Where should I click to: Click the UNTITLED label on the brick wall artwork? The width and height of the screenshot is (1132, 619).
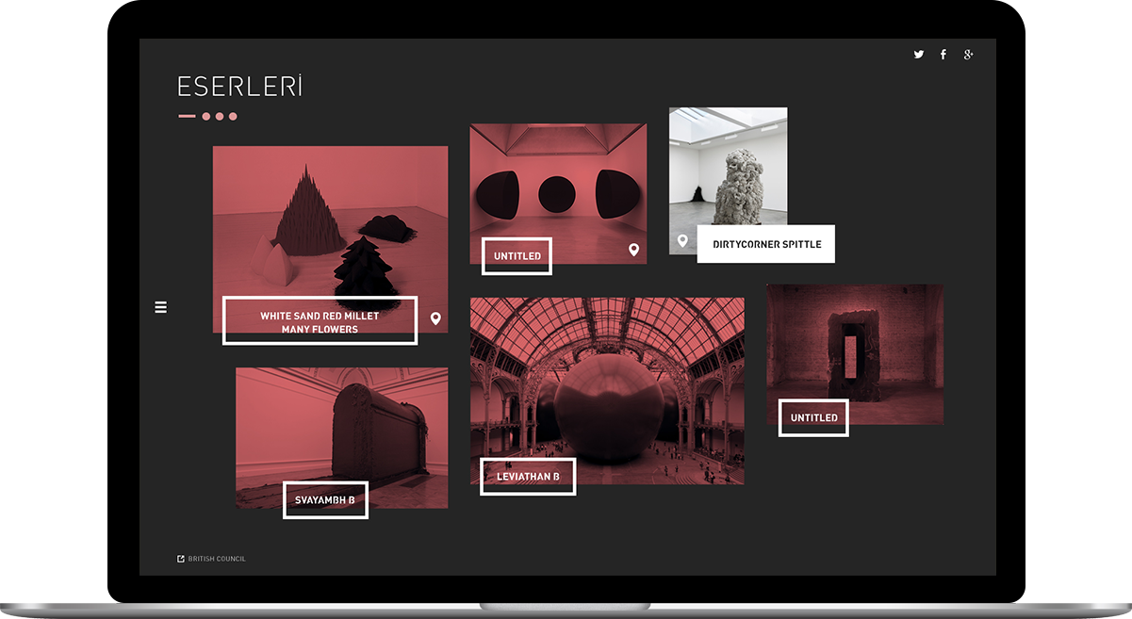(x=812, y=417)
